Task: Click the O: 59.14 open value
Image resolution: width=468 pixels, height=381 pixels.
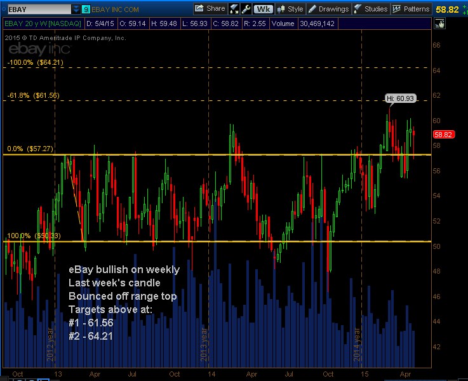Action: pyautogui.click(x=133, y=23)
